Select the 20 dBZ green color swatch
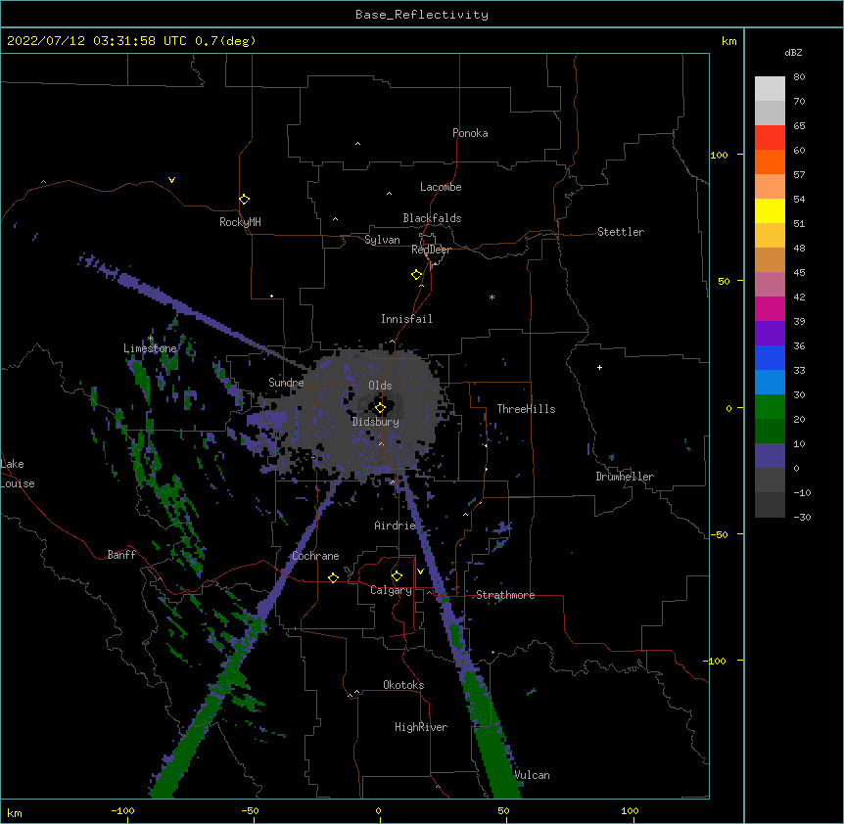 tap(770, 431)
